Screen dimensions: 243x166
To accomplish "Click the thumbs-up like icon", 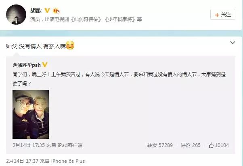I will (x=211, y=145).
